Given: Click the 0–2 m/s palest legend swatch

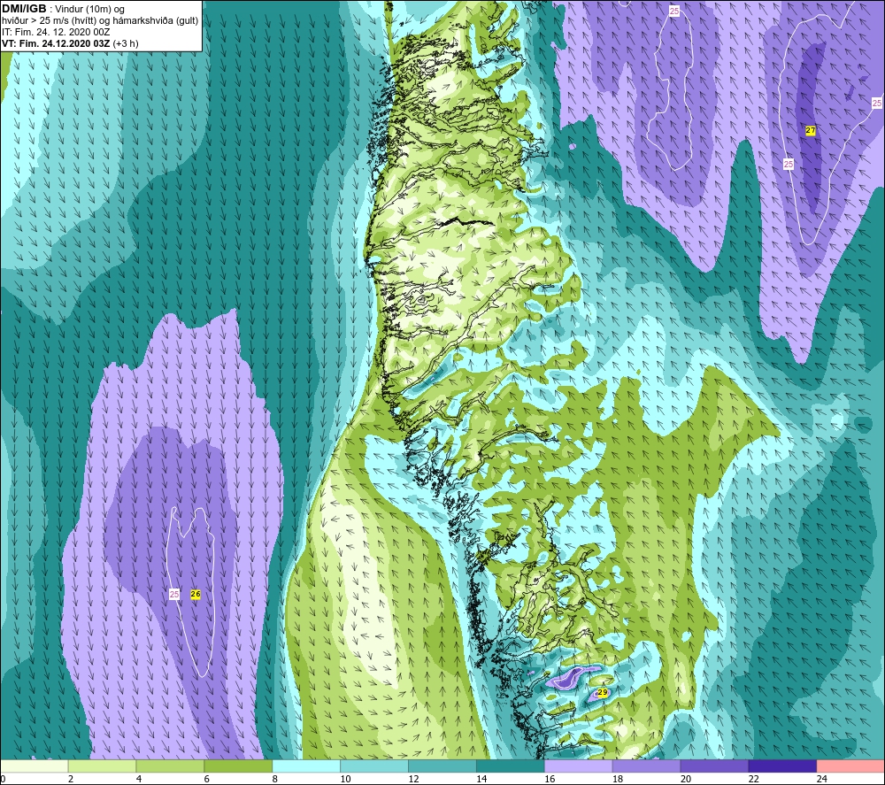Looking at the screenshot, I should pos(35,766).
